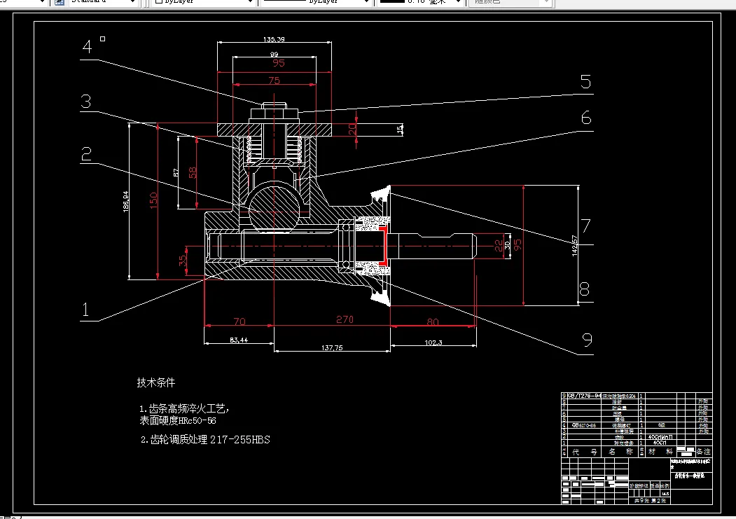Select part callout number 9
The height and width of the screenshot is (519, 736).
pos(588,340)
